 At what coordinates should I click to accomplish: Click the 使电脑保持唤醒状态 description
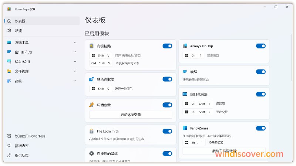point(196,79)
